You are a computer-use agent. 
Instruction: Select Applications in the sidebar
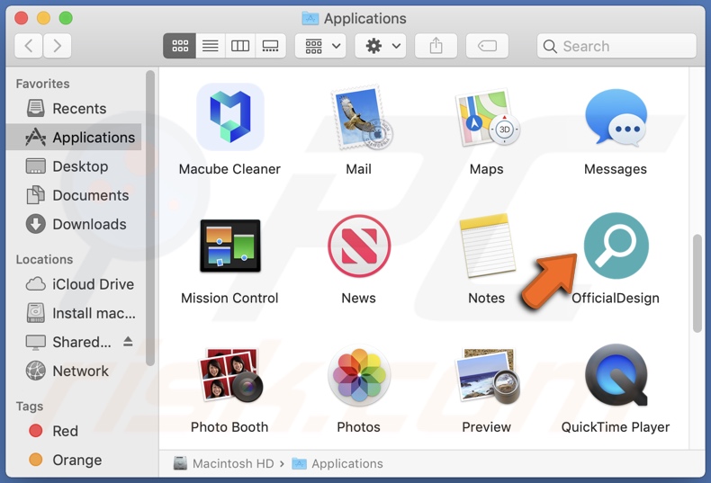click(x=74, y=137)
